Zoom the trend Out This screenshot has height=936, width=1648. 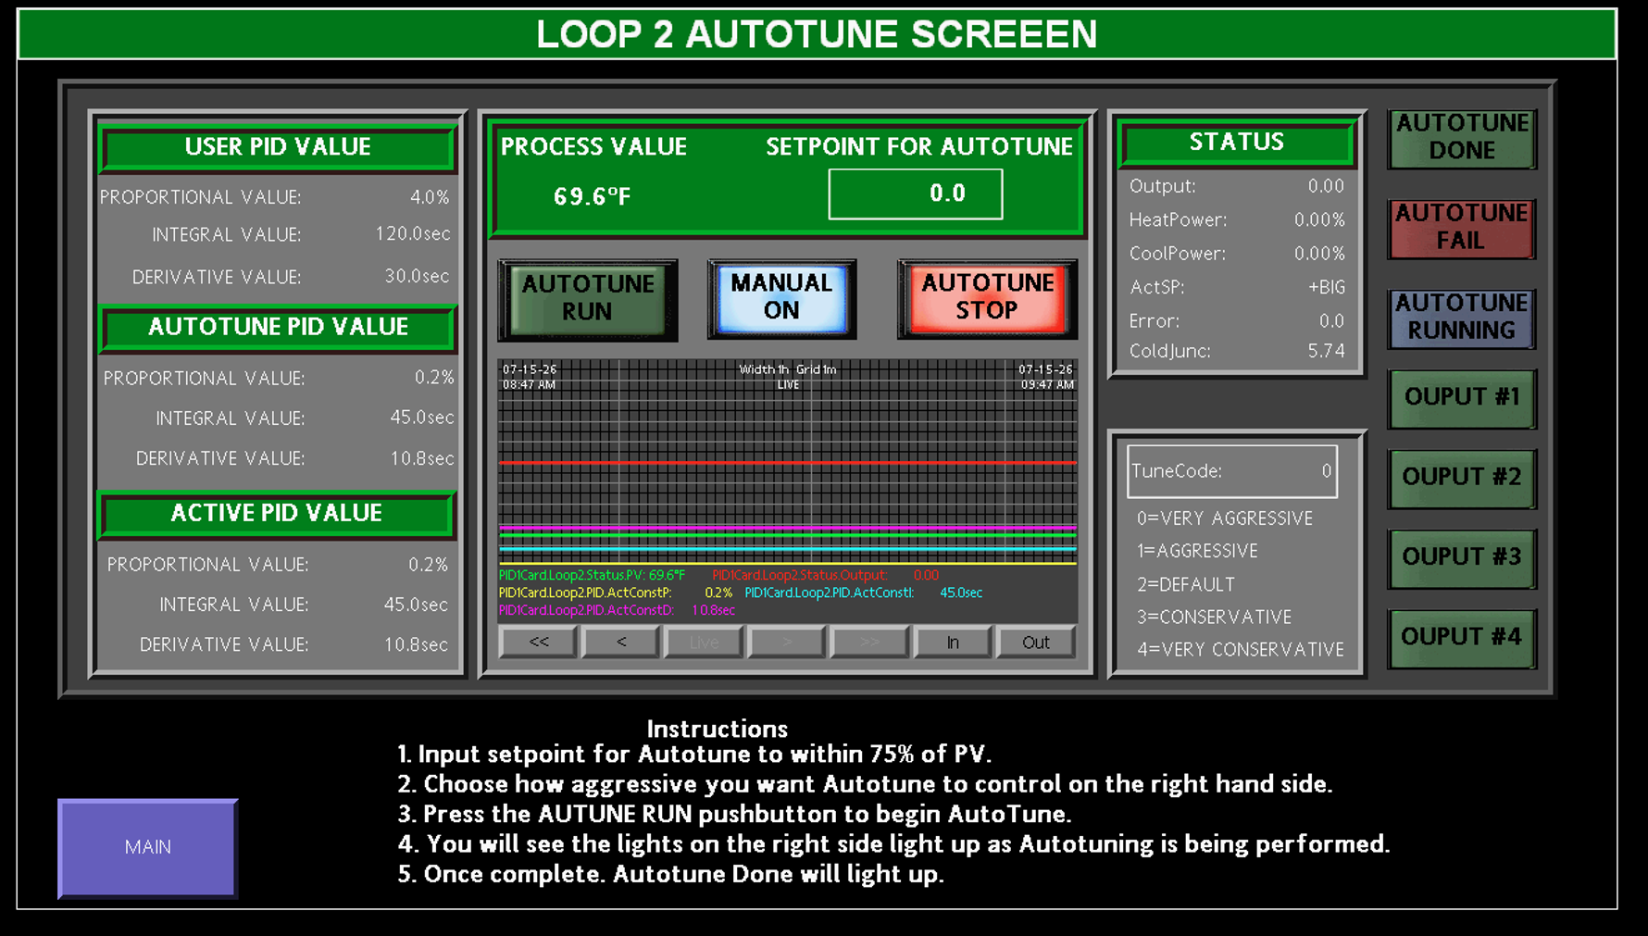point(1036,642)
